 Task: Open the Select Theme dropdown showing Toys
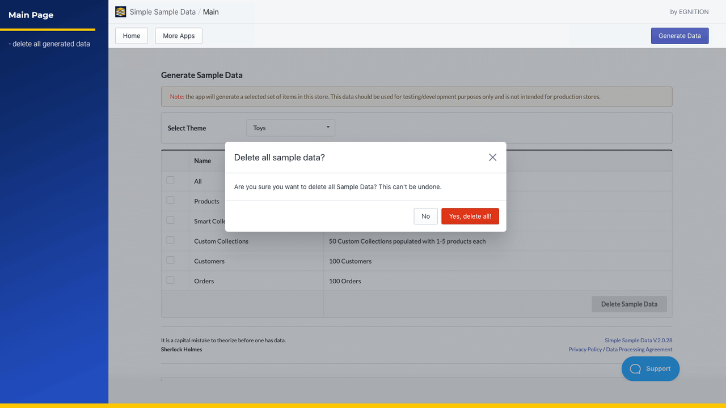pyautogui.click(x=290, y=127)
